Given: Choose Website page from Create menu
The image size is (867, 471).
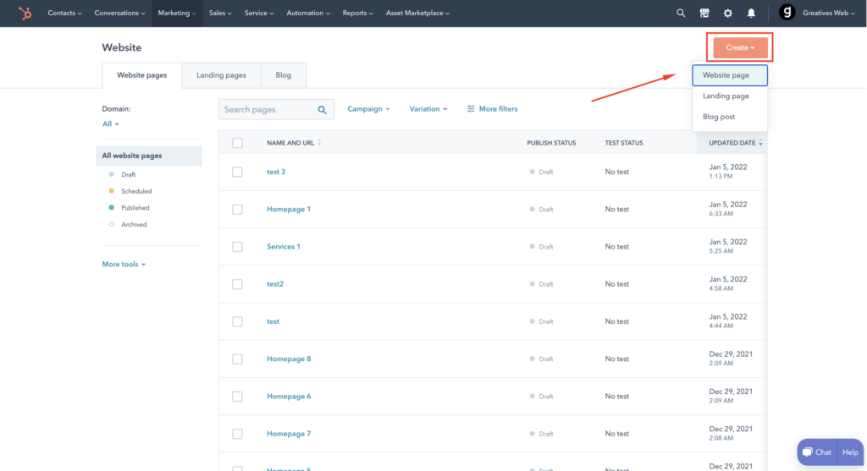Looking at the screenshot, I should 729,75.
